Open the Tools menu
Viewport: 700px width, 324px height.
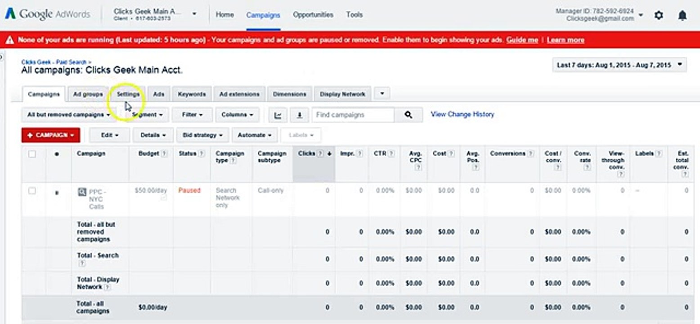(354, 14)
